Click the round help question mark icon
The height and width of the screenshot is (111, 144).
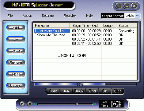click(x=119, y=6)
